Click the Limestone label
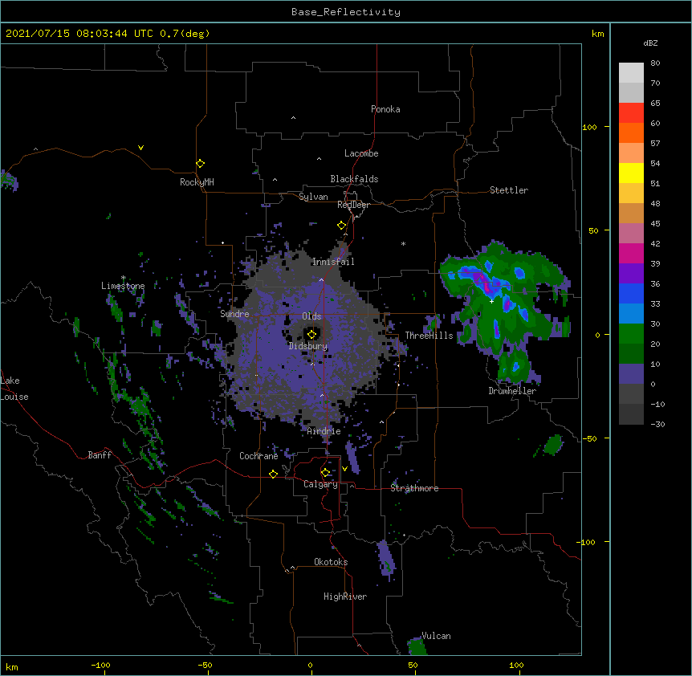The image size is (692, 676). pos(123,286)
